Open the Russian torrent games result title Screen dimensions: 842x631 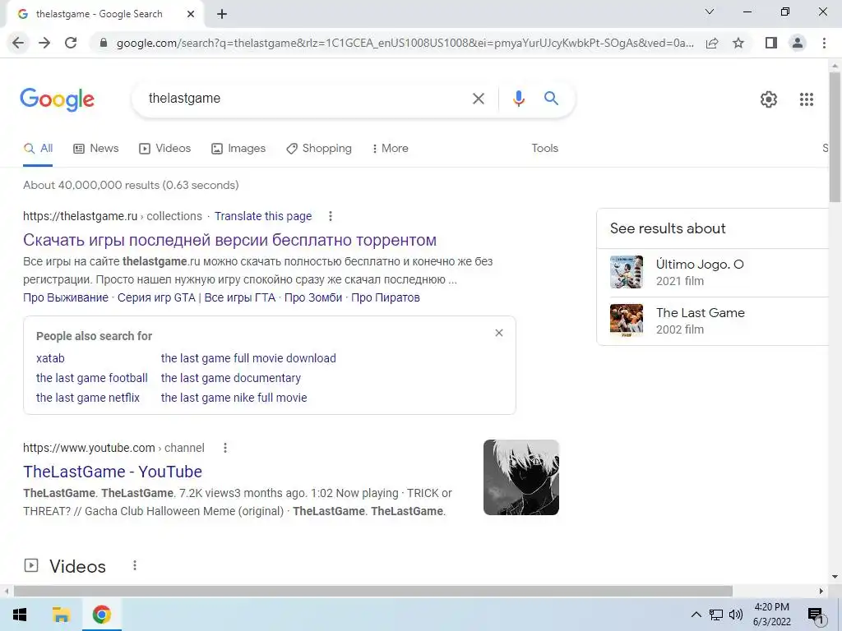click(x=230, y=240)
